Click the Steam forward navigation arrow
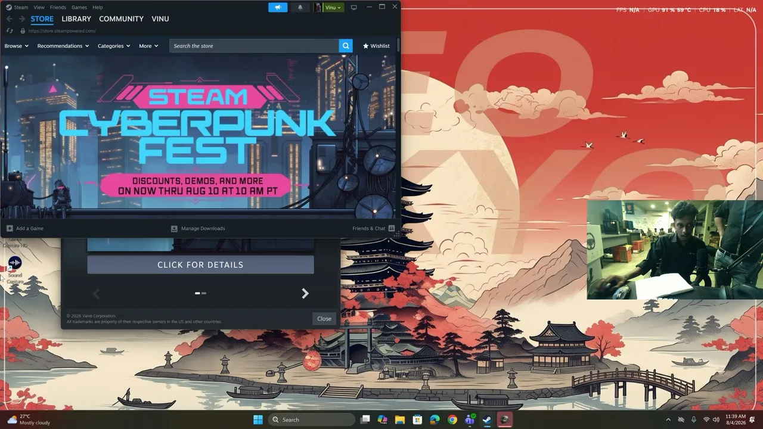763x429 pixels. [x=22, y=19]
